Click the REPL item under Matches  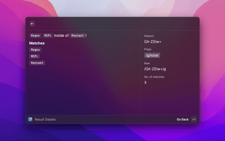(34, 56)
